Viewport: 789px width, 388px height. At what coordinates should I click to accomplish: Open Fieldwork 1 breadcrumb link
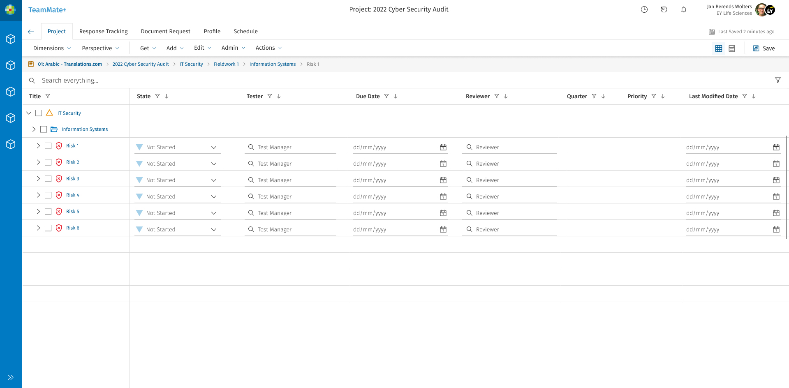point(226,64)
